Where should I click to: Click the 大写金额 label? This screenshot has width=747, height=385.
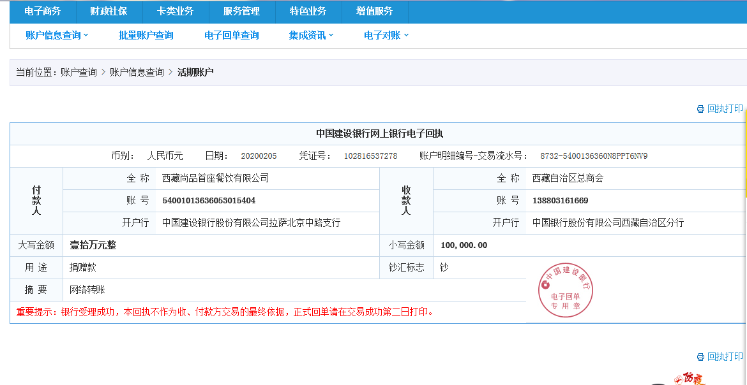(x=36, y=245)
